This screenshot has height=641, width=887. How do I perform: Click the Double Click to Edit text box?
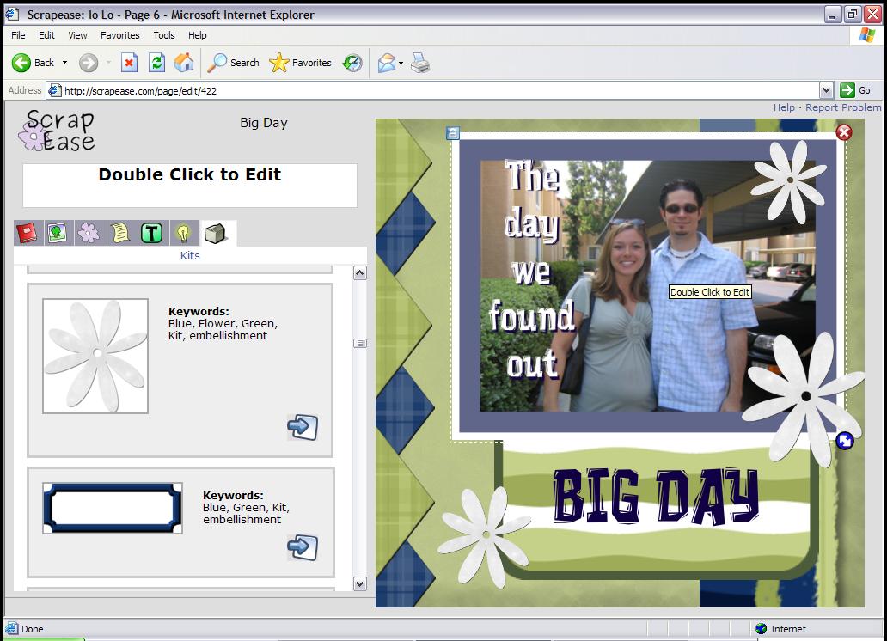coord(189,185)
